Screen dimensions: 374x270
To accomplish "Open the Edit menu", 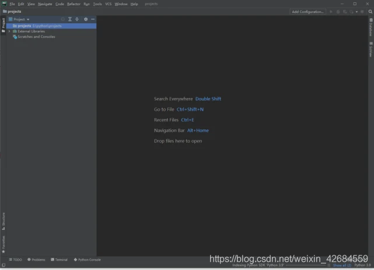I will (x=21, y=4).
